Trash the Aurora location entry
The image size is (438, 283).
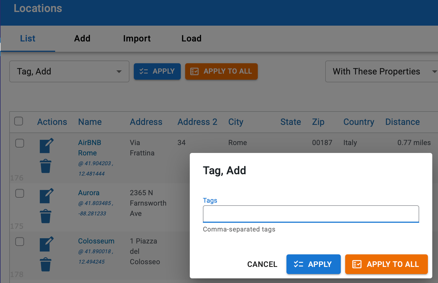coord(46,216)
